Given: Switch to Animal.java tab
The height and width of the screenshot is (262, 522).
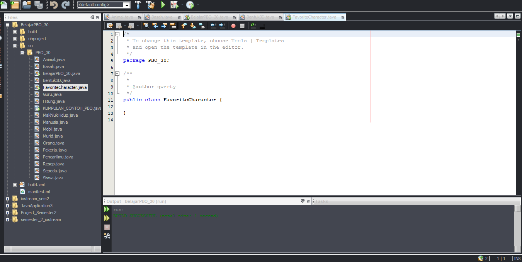Looking at the screenshot, I should [x=122, y=17].
